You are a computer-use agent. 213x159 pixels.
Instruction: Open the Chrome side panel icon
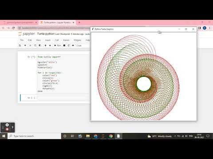click(x=199, y=28)
